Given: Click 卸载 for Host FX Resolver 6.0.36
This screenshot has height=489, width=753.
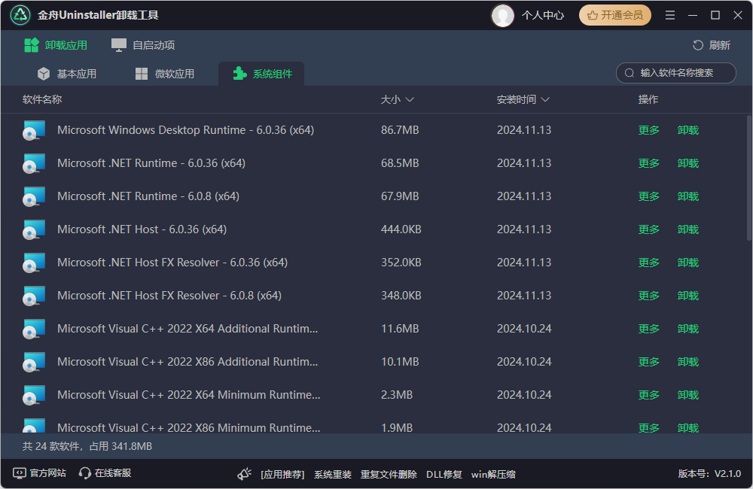Looking at the screenshot, I should click(688, 263).
